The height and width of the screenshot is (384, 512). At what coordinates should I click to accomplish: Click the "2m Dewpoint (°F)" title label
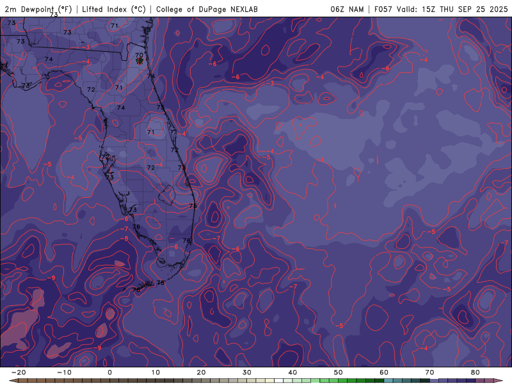[38, 10]
